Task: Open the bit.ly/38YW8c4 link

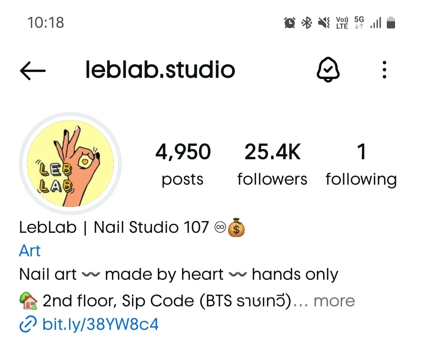Action: coord(100,324)
